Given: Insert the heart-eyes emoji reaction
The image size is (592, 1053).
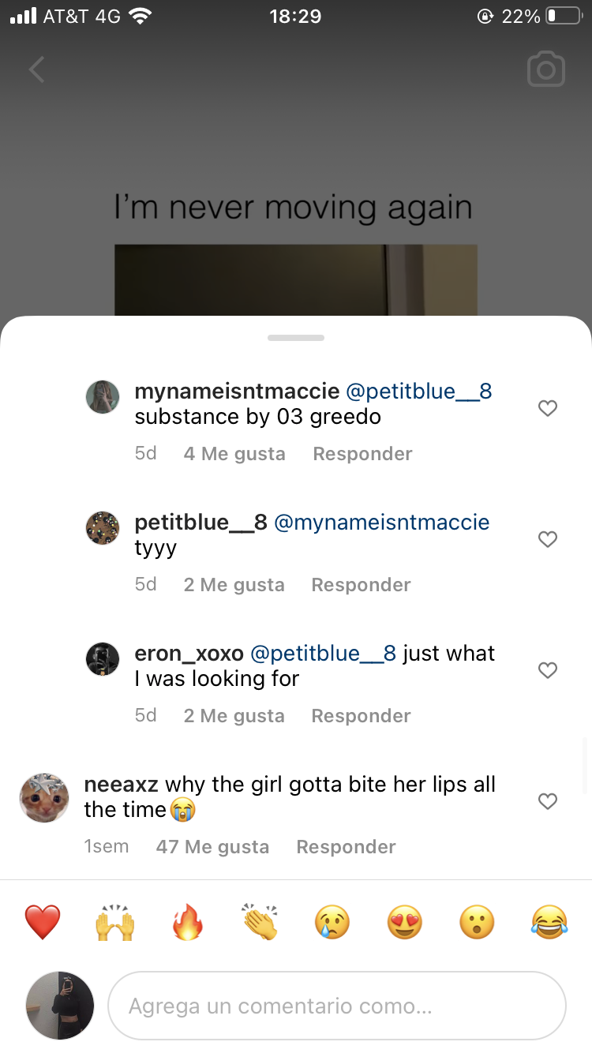Looking at the screenshot, I should pyautogui.click(x=405, y=922).
